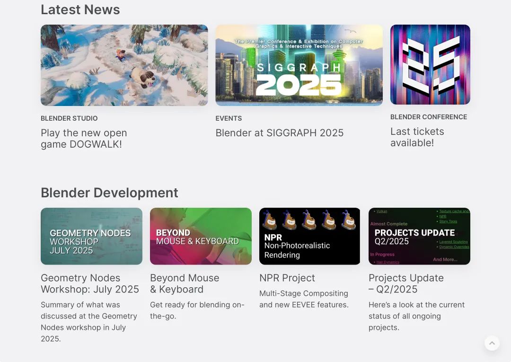Image resolution: width=511 pixels, height=362 pixels.
Task: Click the BLENDER STUDIO category label
Action: coord(69,118)
